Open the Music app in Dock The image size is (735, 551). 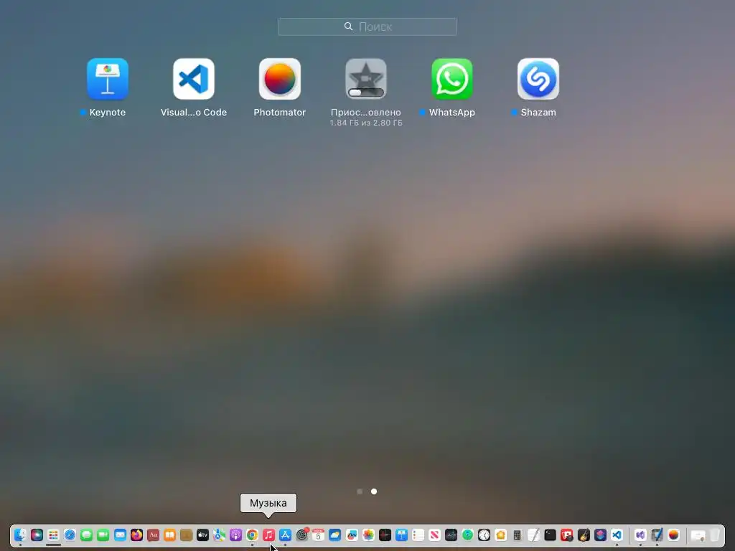[x=268, y=534]
